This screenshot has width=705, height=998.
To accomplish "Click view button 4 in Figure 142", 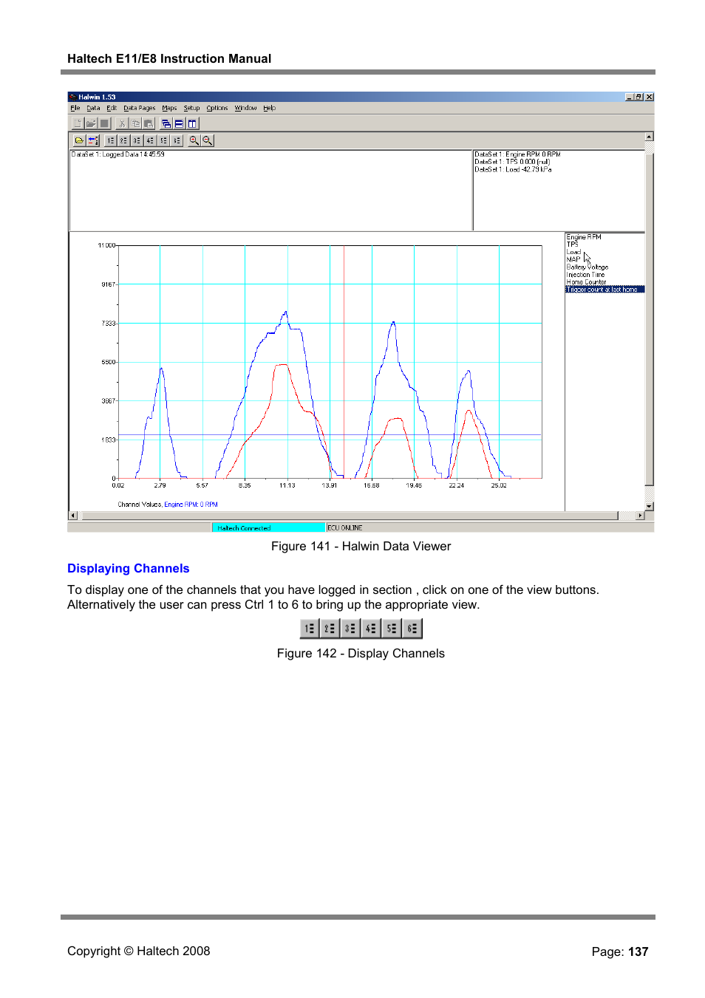I will click(371, 629).
